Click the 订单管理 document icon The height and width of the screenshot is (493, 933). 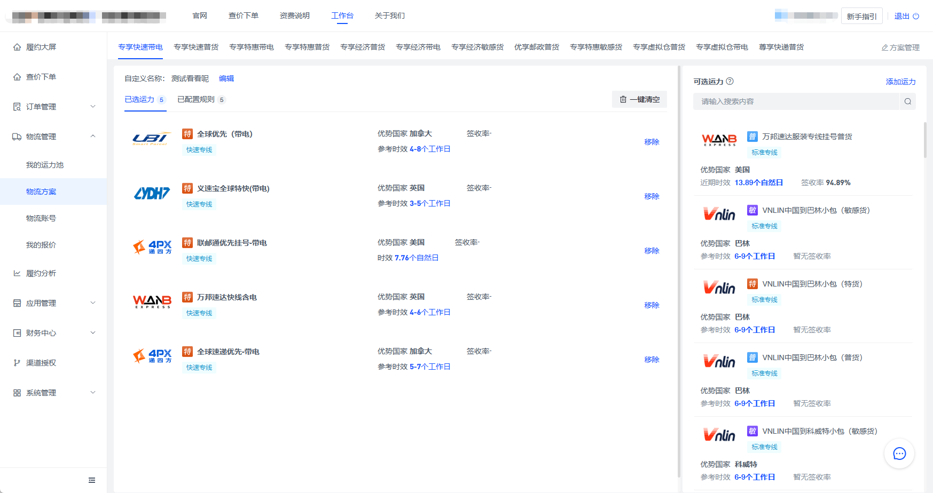pyautogui.click(x=17, y=107)
